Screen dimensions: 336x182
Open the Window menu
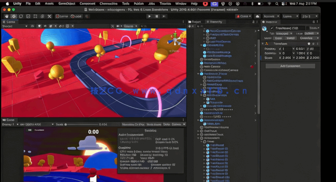point(181,4)
